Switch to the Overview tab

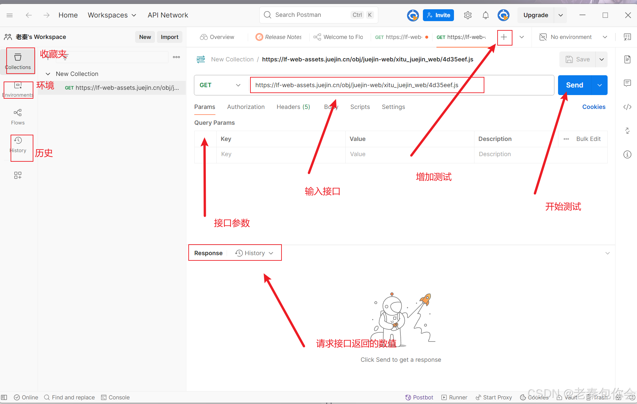(x=217, y=37)
